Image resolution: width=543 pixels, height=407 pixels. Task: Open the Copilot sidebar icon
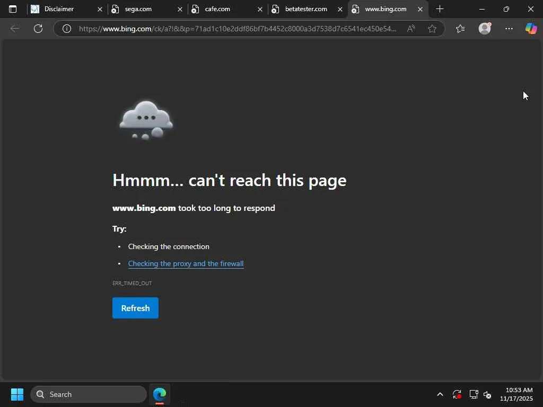tap(531, 29)
